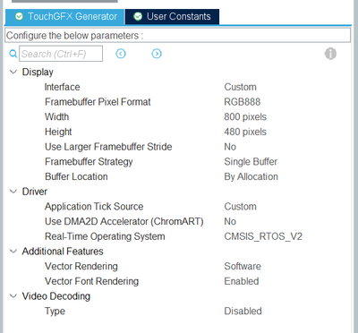Change Vector Font Rendering Enabled value
This screenshot has height=333, width=358.
242,281
